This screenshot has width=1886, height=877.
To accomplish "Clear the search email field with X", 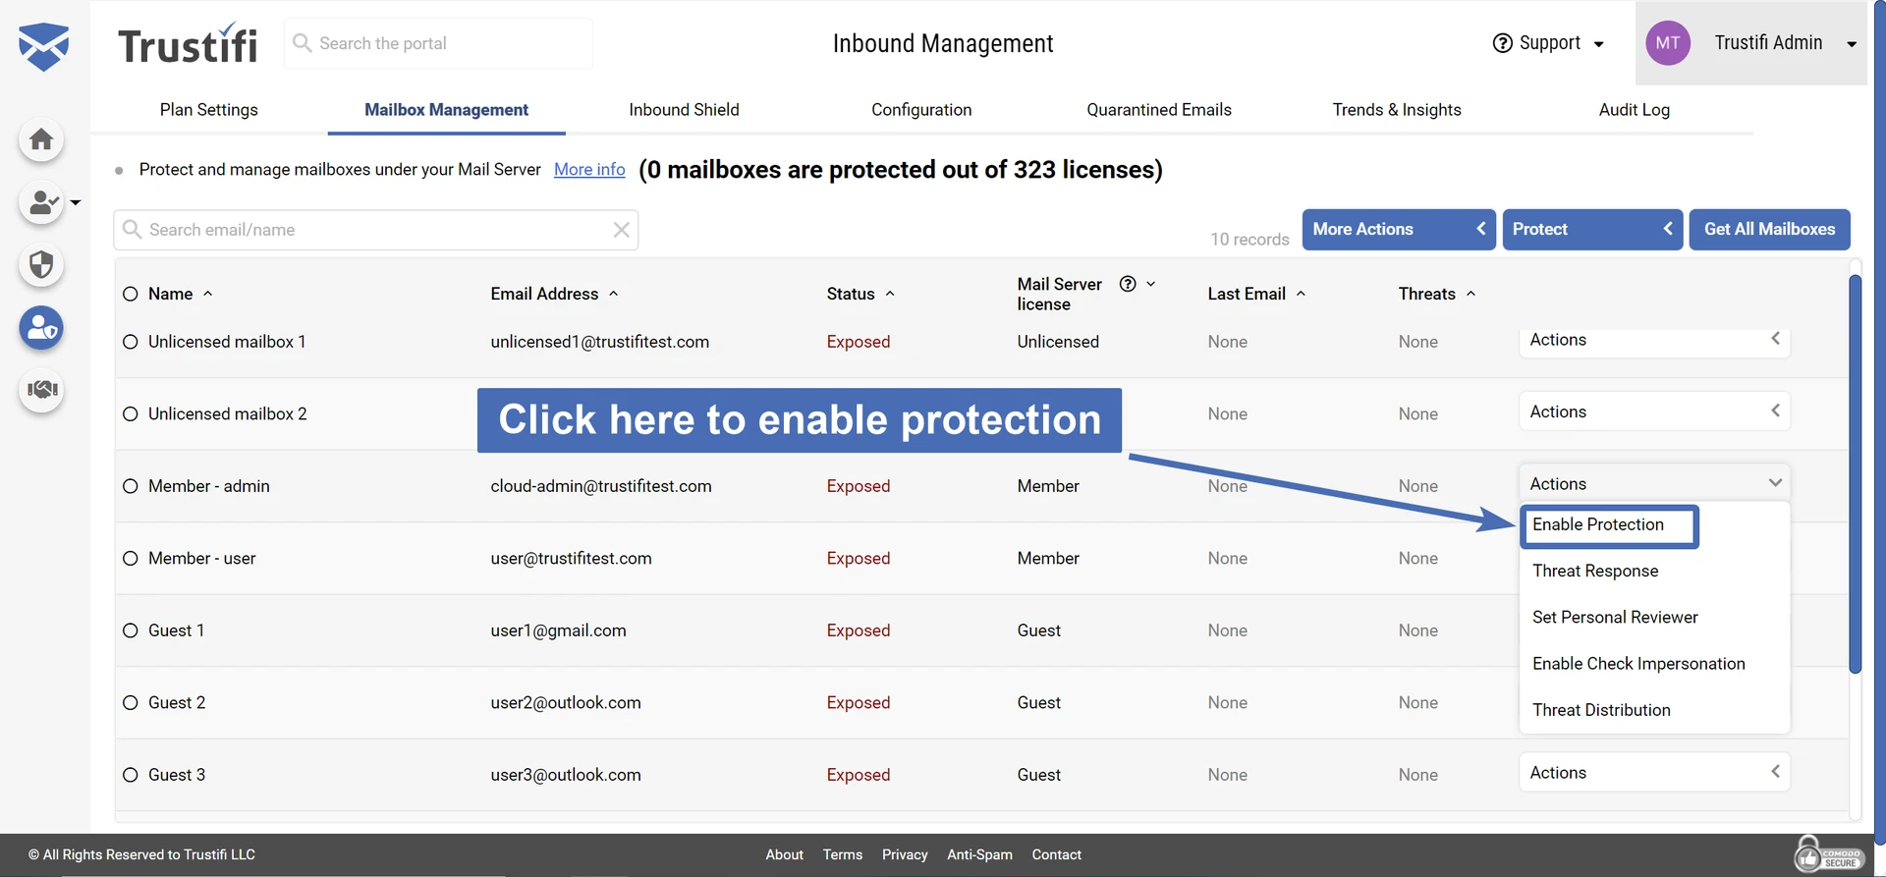I will point(621,230).
